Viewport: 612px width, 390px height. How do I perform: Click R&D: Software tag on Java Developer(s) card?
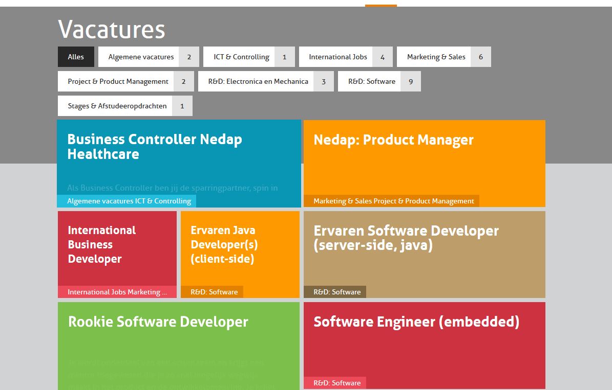(x=212, y=292)
